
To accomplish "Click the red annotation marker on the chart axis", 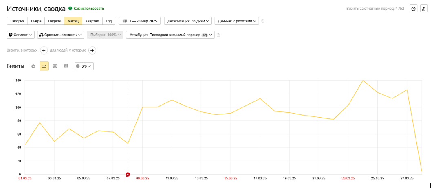I will (128, 175).
